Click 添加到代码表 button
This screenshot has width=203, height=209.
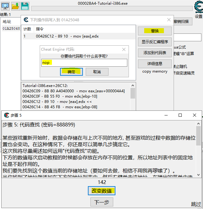[x=155, y=53]
